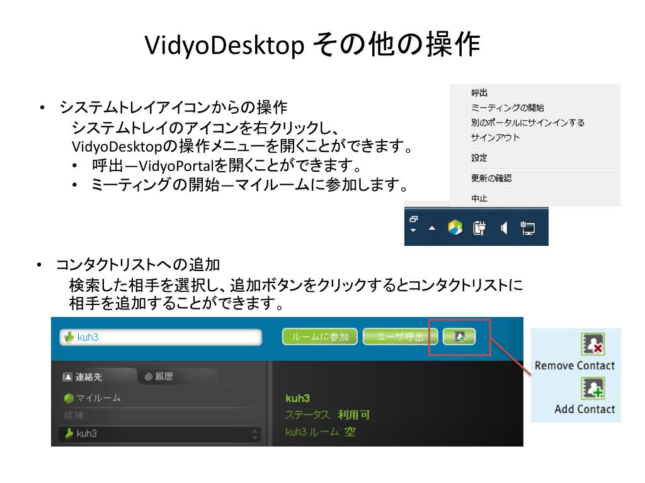
Task: Select 更新の確認 menu entry
Action: (491, 178)
